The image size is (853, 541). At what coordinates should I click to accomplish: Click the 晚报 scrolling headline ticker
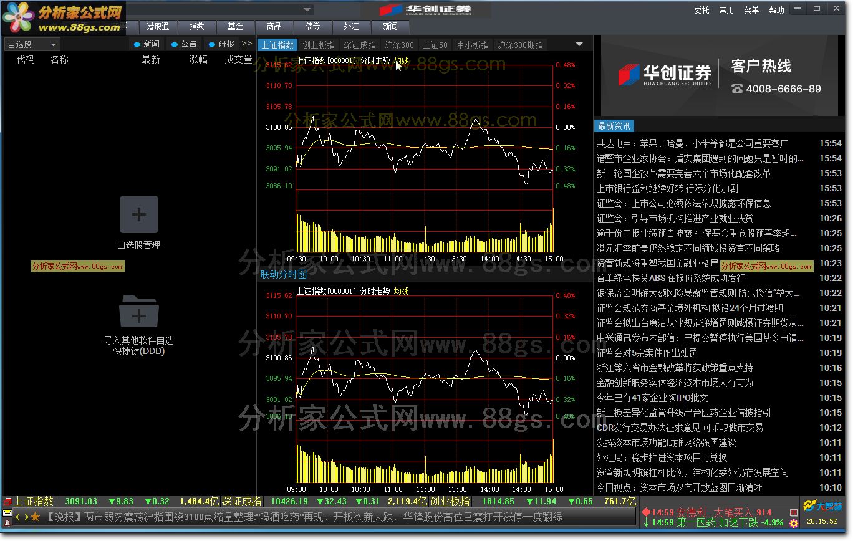(304, 517)
